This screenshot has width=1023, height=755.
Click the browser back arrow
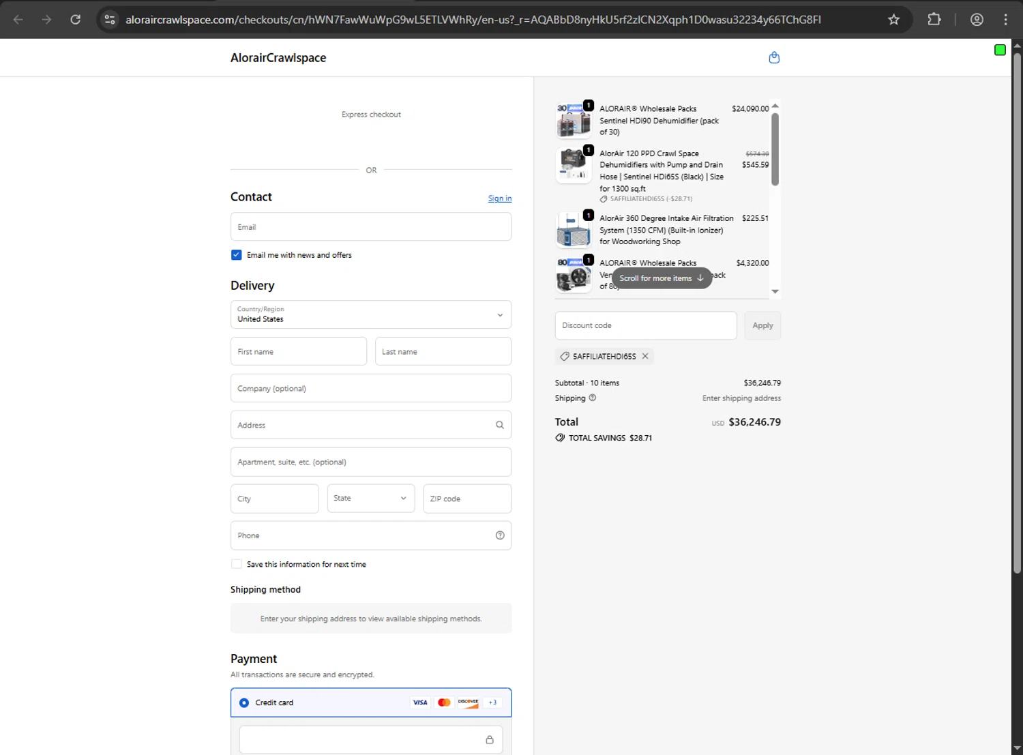(18, 19)
